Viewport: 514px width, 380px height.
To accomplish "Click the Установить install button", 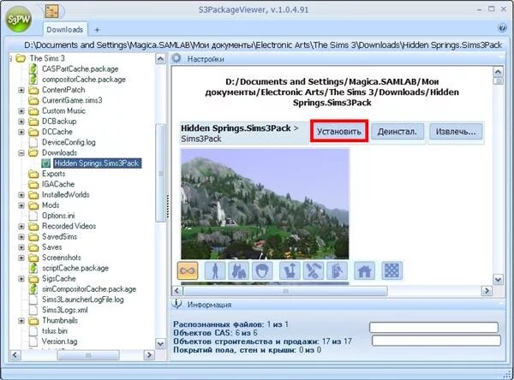I will (x=339, y=131).
